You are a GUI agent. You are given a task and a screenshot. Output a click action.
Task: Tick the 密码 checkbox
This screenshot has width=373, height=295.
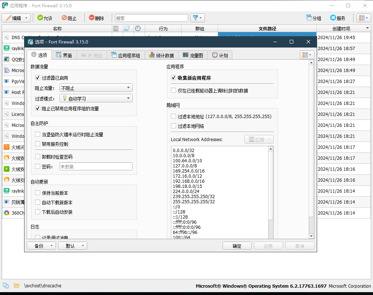coord(38,166)
